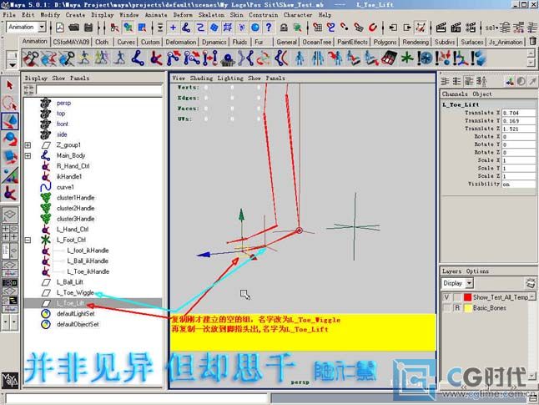This screenshot has height=405, width=539.
Task: Toggle Basic_Bones layer visibility box
Action: (446, 307)
